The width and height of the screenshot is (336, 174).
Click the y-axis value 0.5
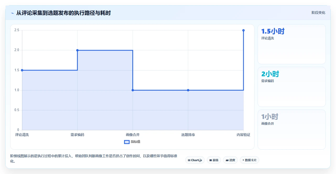[17, 110]
